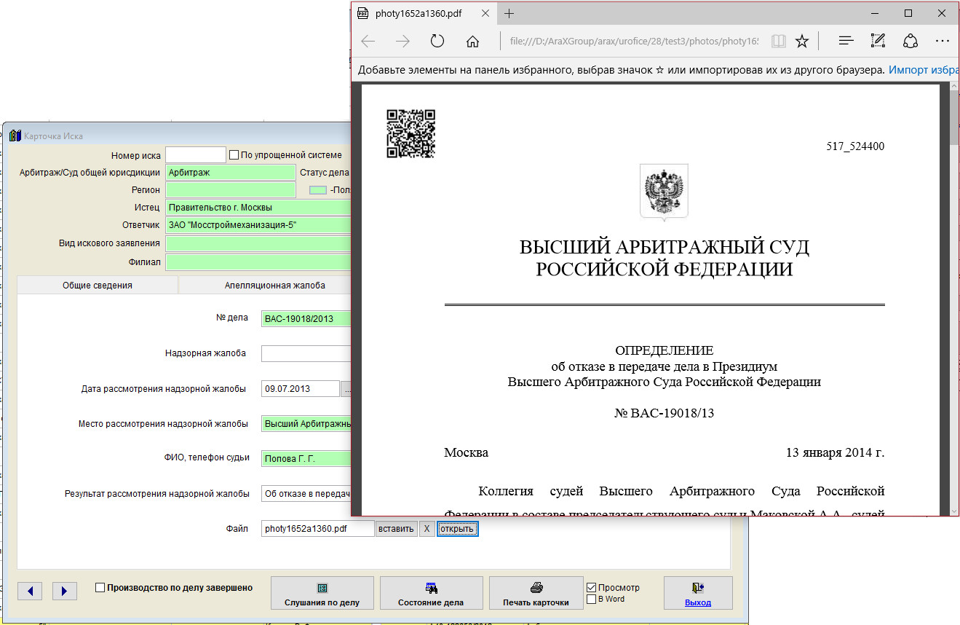Image resolution: width=960 pixels, height=625 pixels.
Task: Go forward in the Edge browser
Action: (x=402, y=42)
